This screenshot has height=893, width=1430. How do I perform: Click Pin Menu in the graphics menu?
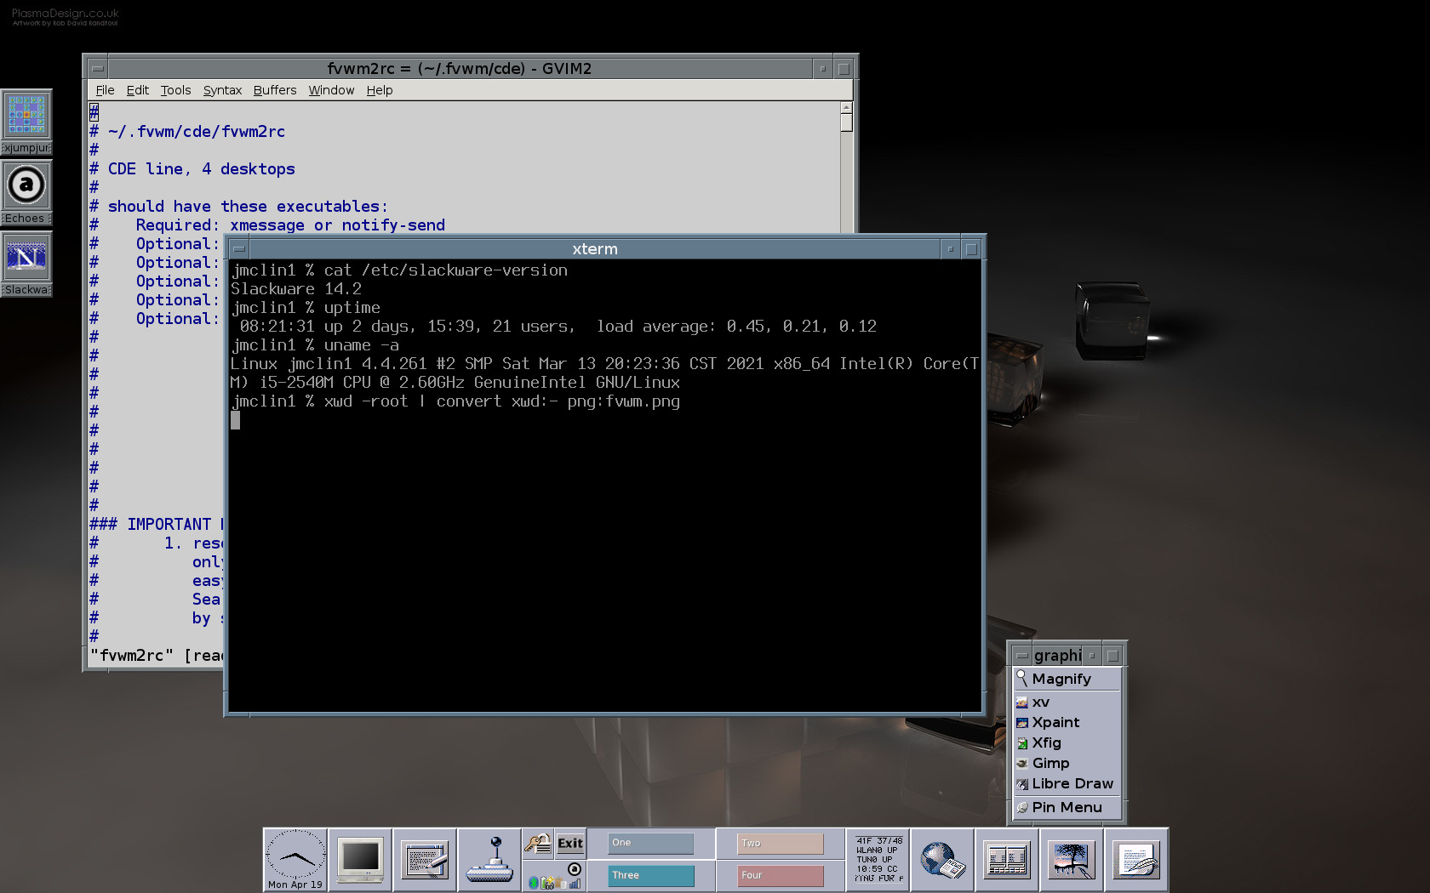click(x=1067, y=808)
